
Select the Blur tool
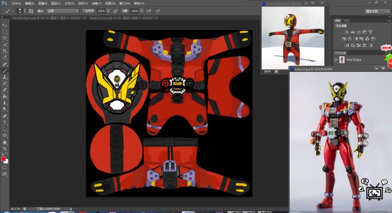[x=4, y=103]
